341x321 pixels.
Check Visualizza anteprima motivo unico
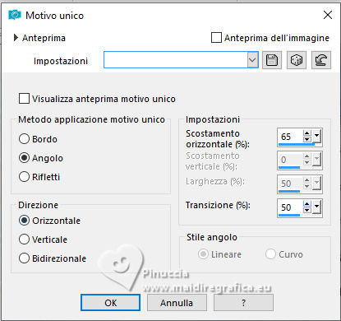click(24, 99)
